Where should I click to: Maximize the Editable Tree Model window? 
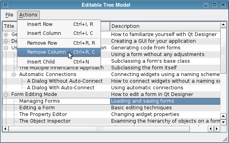(214, 5)
